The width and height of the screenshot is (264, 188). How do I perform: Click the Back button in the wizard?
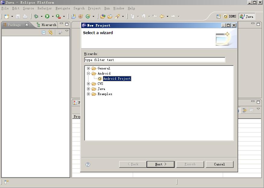[133, 164]
